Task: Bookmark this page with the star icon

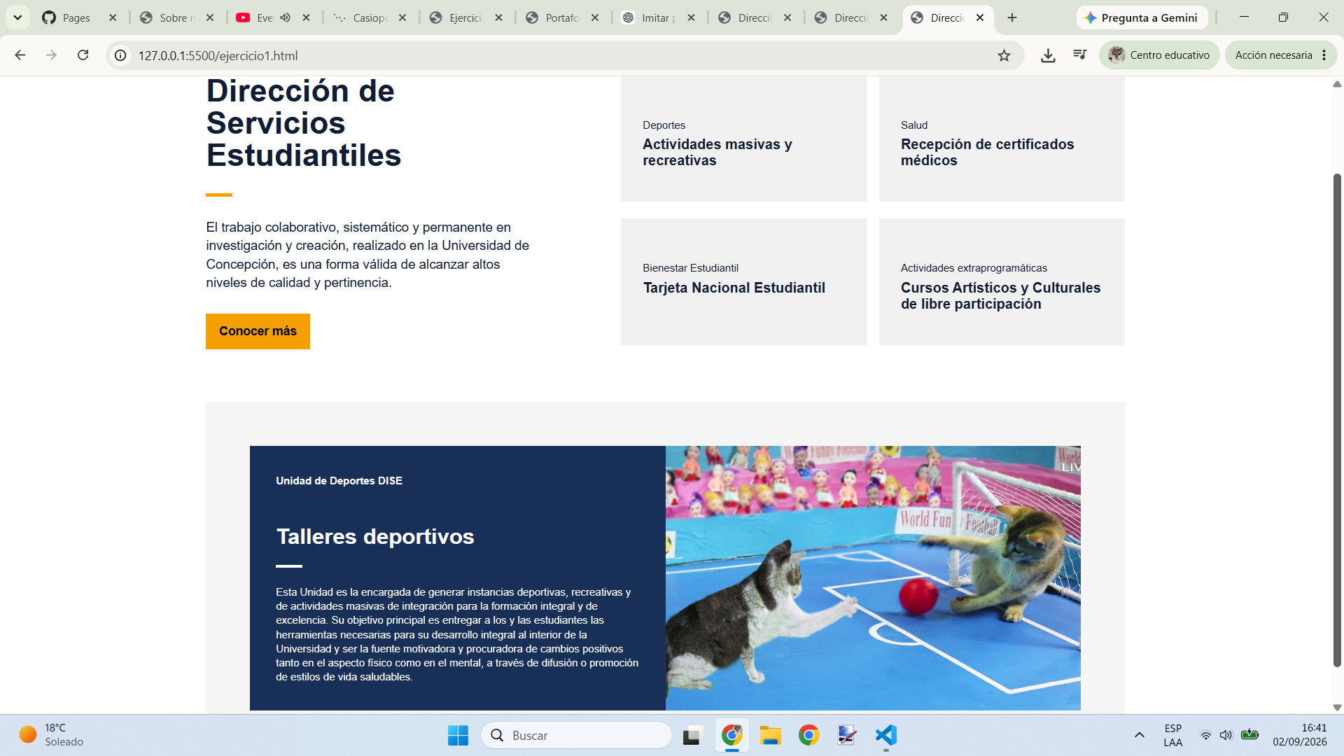Action: point(1004,55)
